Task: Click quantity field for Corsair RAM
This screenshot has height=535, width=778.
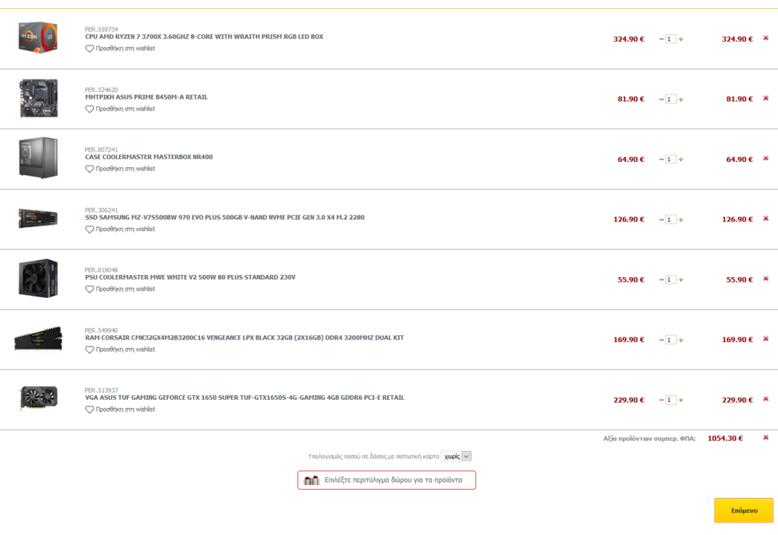Action: click(671, 340)
